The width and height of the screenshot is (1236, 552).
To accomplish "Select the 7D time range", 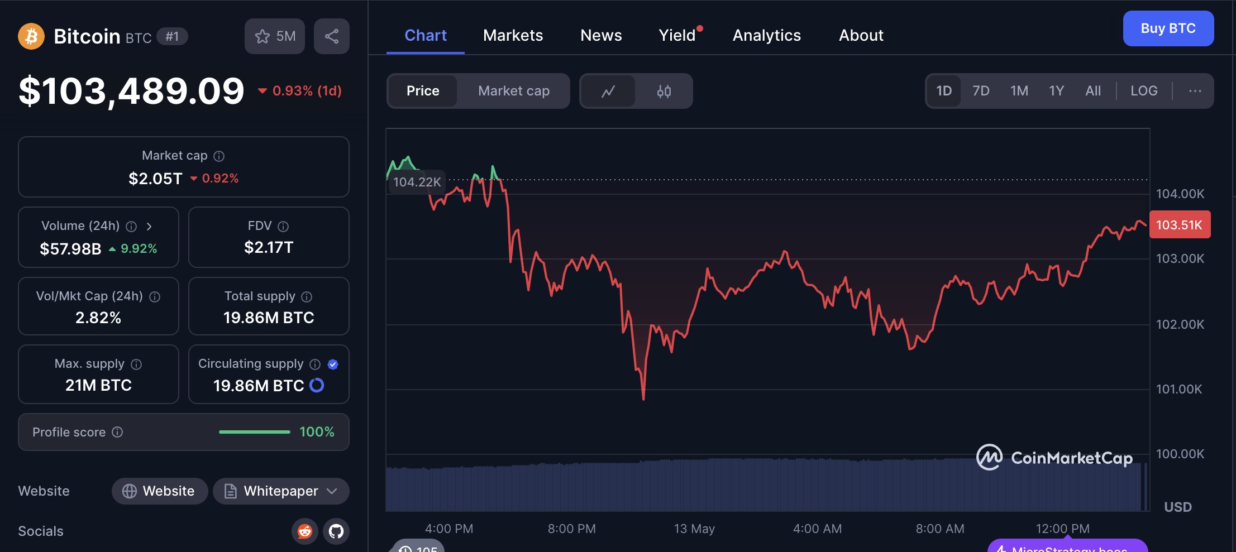I will coord(981,91).
